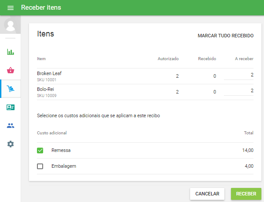
Task: Click the A receber column header
Action: pos(244,59)
